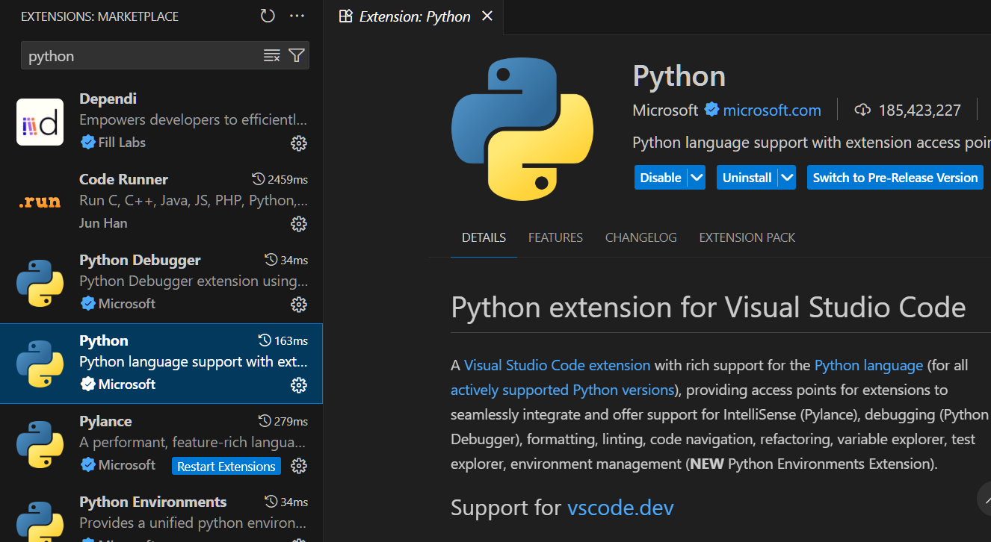Open the Manage gear for Python extension
The width and height of the screenshot is (991, 542).
coord(299,385)
